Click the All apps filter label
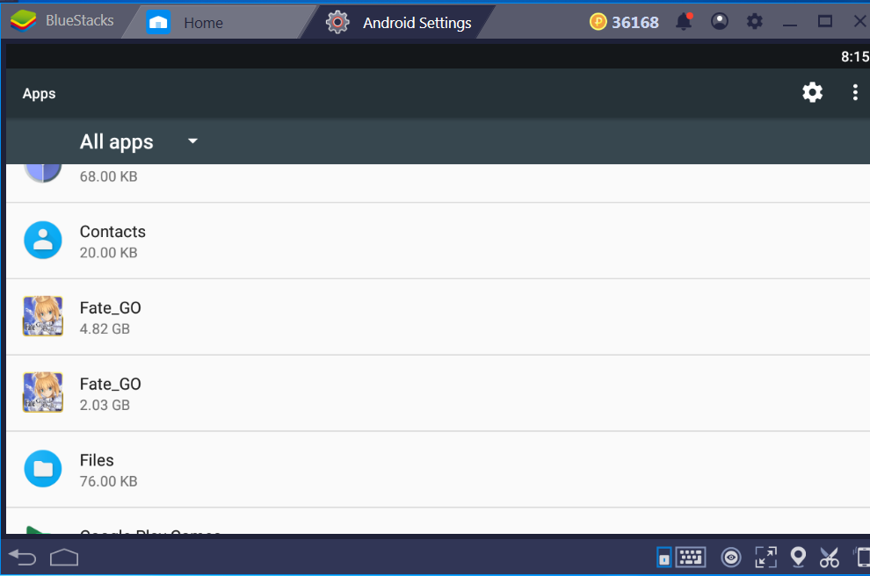 pyautogui.click(x=116, y=142)
